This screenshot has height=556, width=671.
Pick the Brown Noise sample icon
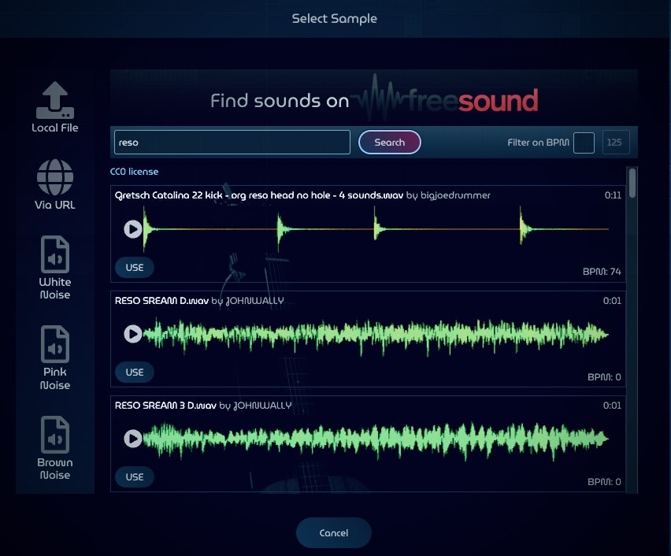tap(55, 435)
